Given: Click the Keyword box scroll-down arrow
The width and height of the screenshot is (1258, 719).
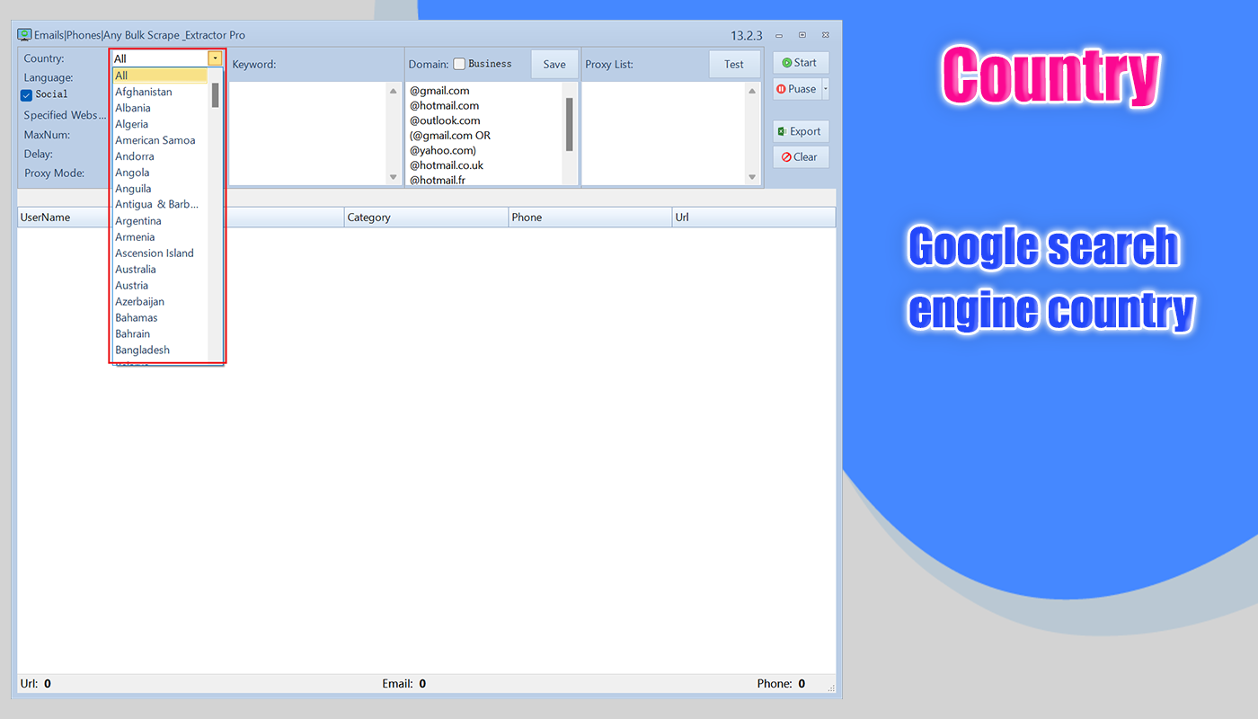Looking at the screenshot, I should click(x=393, y=177).
